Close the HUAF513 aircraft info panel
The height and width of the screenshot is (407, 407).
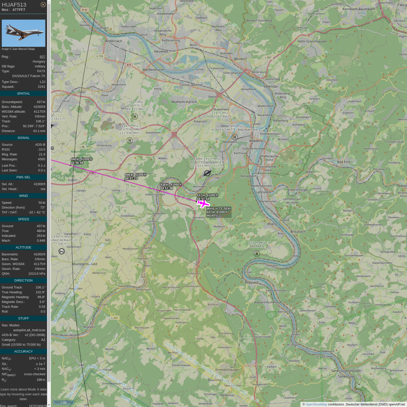click(x=43, y=5)
